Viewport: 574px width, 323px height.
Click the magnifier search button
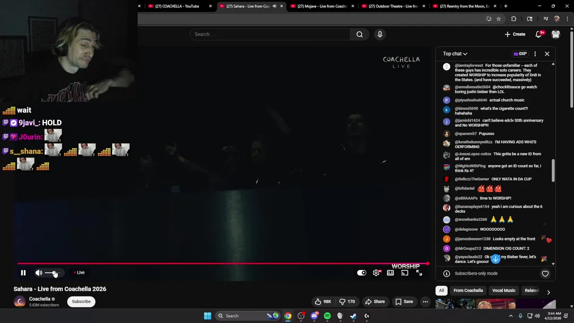[x=360, y=34]
